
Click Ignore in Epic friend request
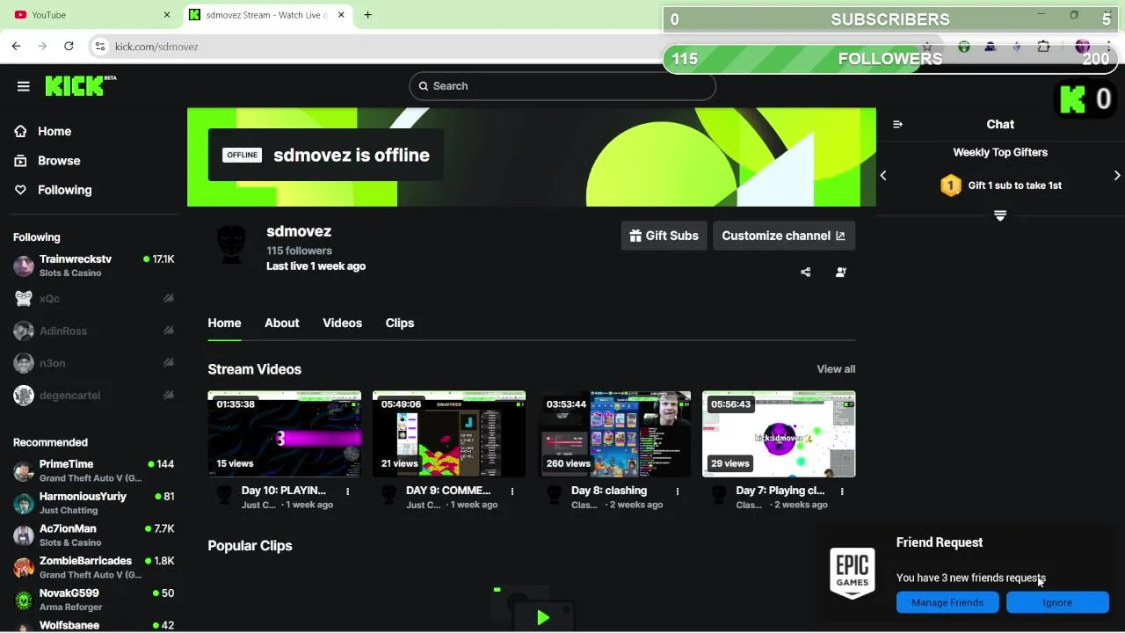(x=1057, y=603)
